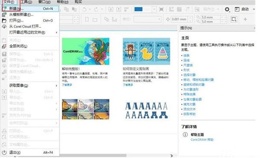
Task: Open the 添加文本 hint topic link
Action: (189, 109)
